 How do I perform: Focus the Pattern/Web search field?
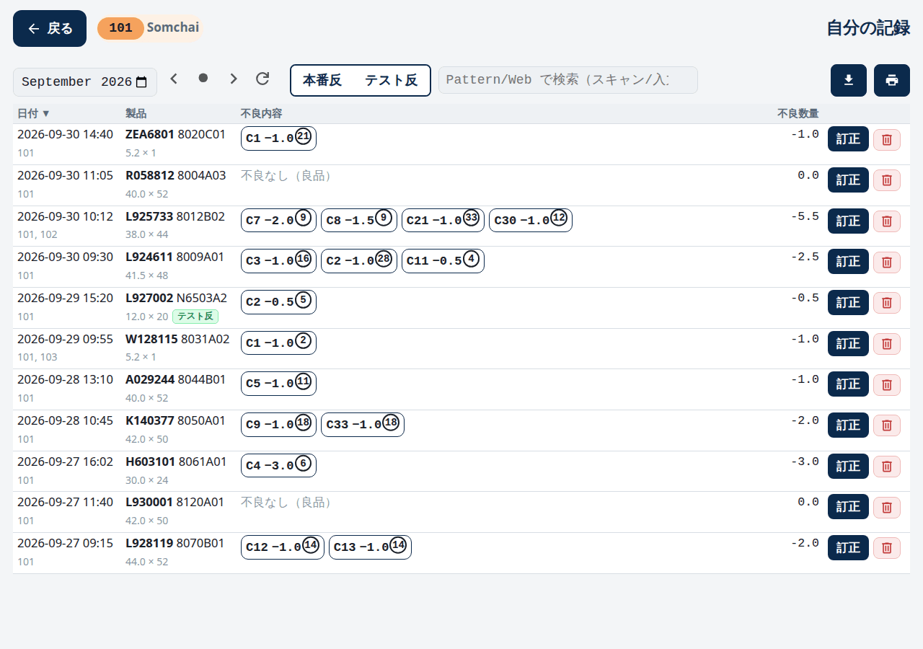568,80
